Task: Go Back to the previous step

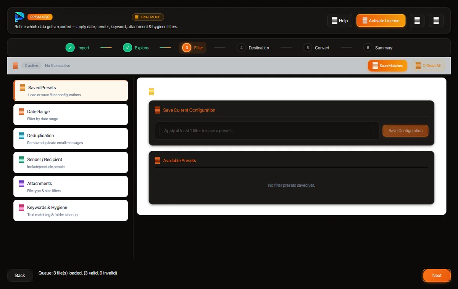Action: click(20, 275)
